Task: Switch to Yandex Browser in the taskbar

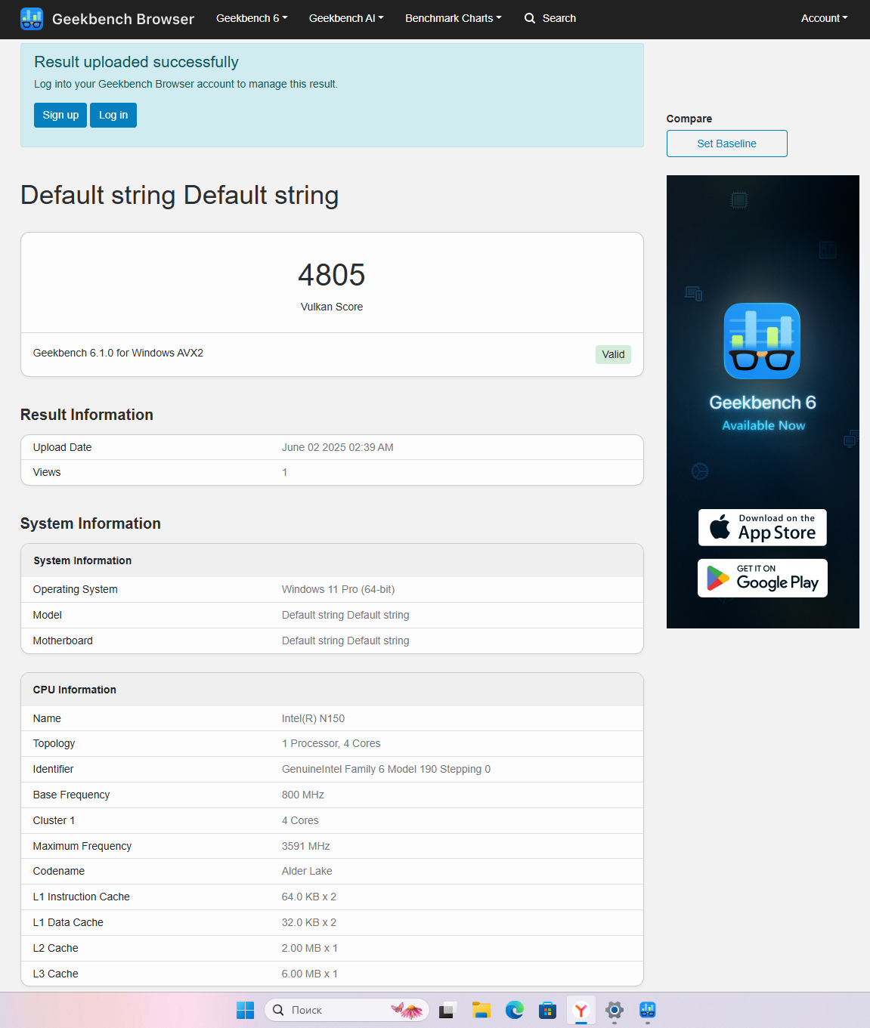Action: pos(581,1010)
